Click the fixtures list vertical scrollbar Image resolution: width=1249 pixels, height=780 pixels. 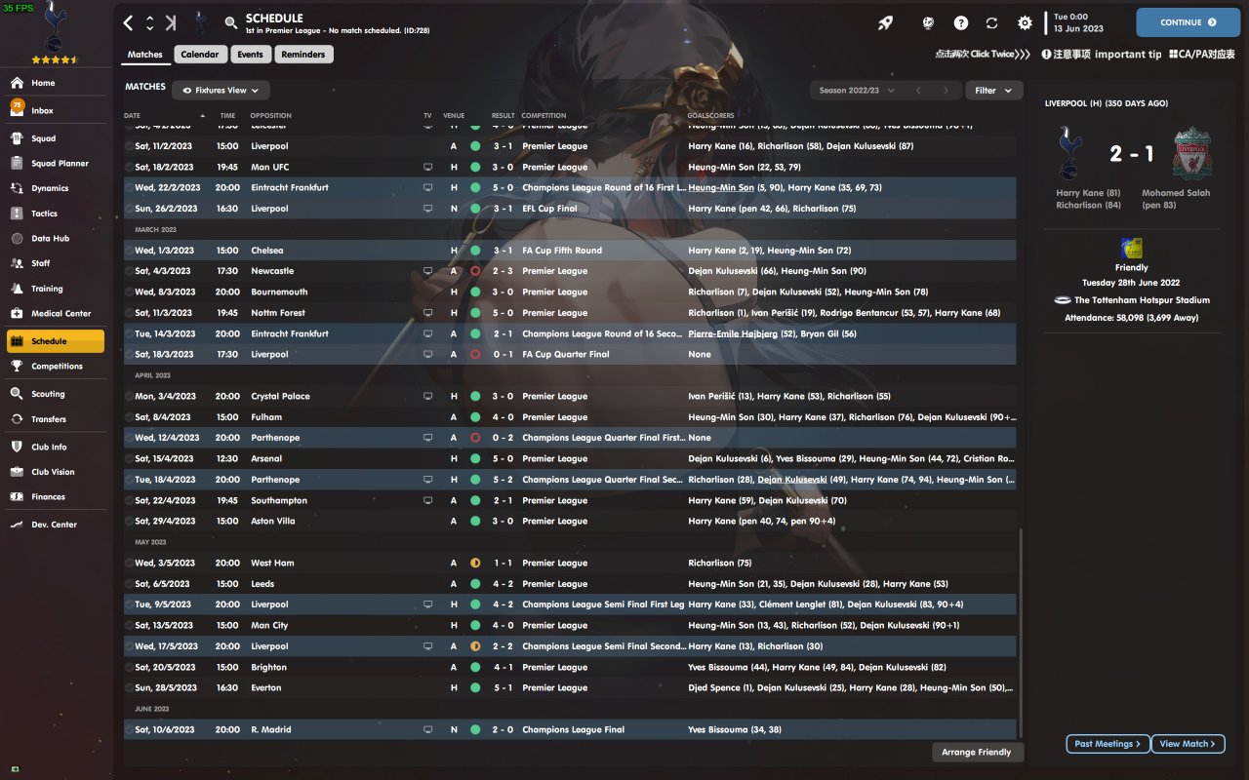pyautogui.click(x=1021, y=634)
